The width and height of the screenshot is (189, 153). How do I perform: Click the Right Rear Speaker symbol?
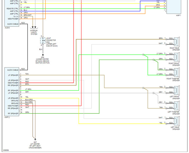pyautogui.click(x=177, y=42)
